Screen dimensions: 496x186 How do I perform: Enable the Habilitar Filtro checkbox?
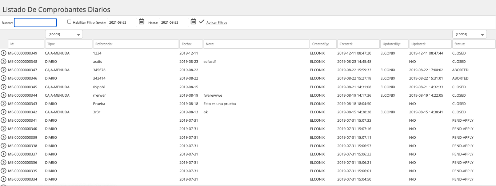(69, 22)
